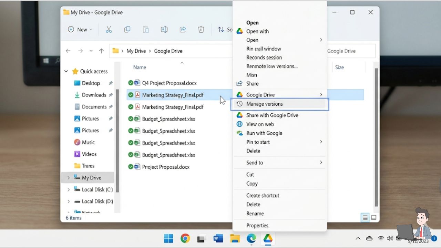
Task: Click the Share toolbar icon
Action: tap(183, 30)
